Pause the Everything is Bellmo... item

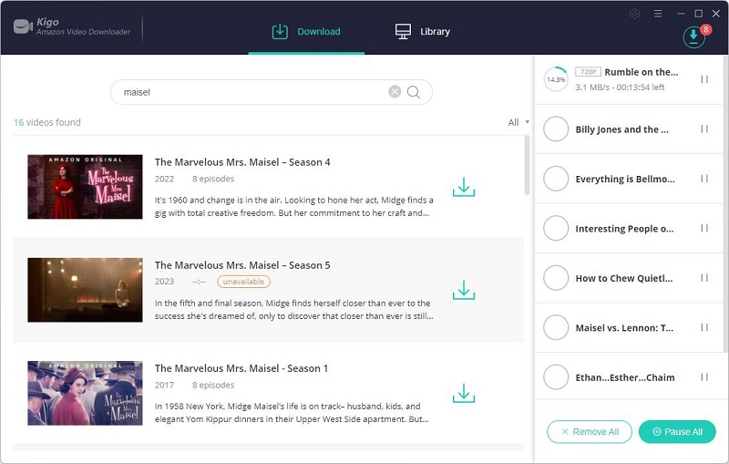click(704, 179)
